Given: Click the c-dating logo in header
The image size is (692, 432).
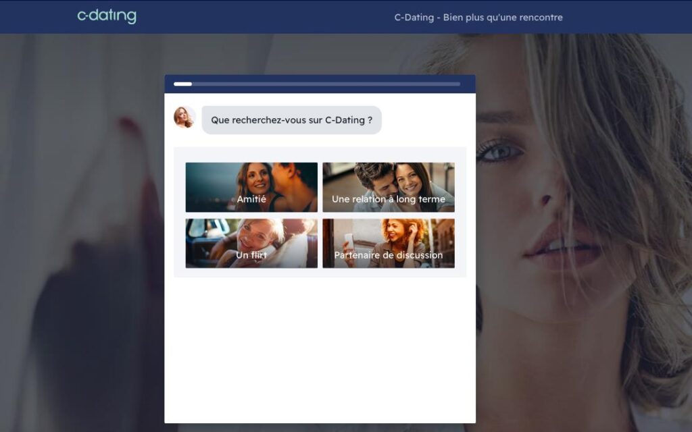Looking at the screenshot, I should (x=107, y=16).
